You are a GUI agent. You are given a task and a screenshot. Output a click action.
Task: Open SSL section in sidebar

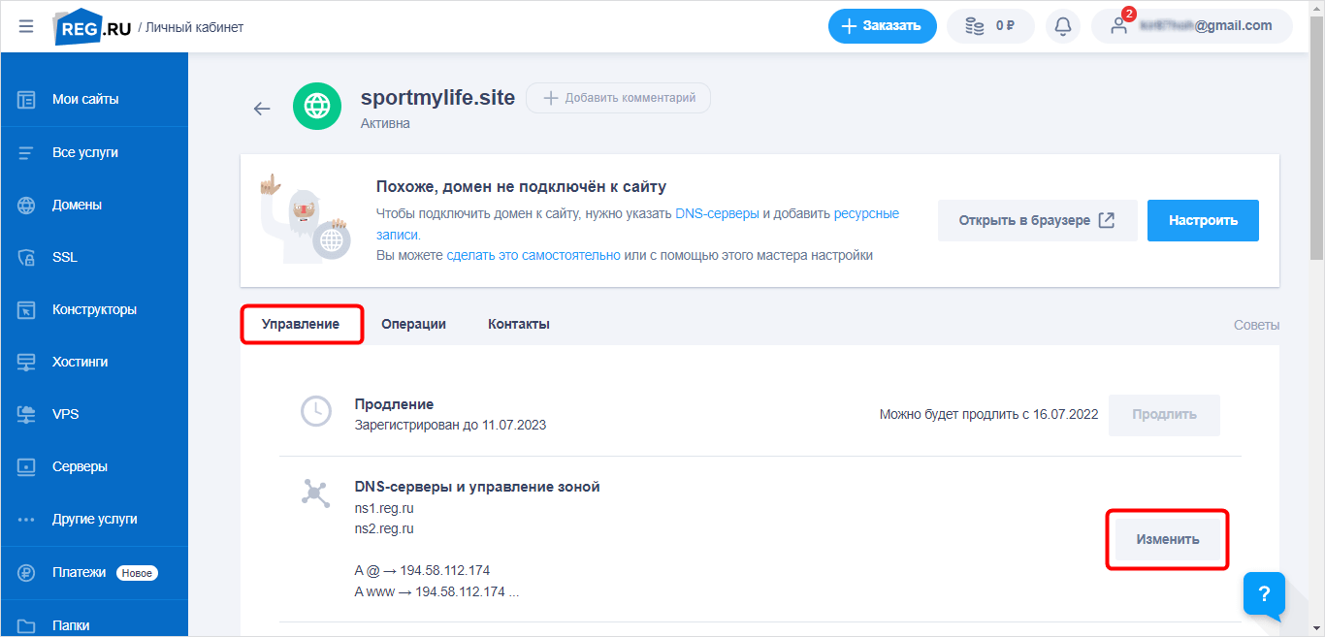[65, 257]
